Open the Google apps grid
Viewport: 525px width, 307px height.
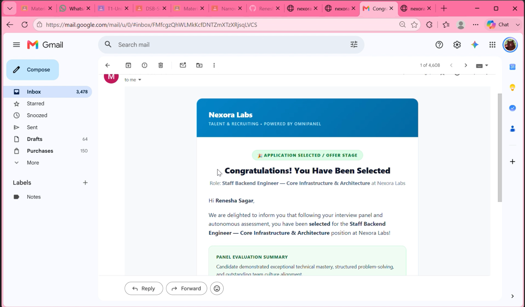(x=492, y=45)
